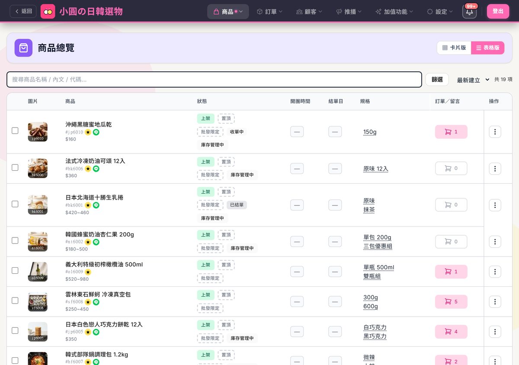Open the orders cart button for 沖繩黑糖蜜地瓜乾
519x365 pixels.
point(451,132)
